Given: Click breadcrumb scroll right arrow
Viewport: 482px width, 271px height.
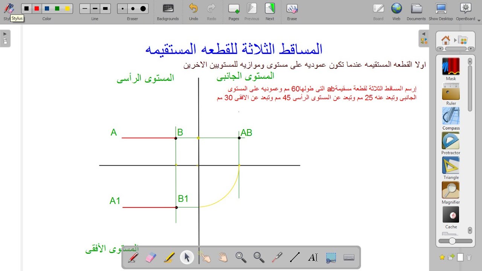Looking at the screenshot, I should coord(471,49).
